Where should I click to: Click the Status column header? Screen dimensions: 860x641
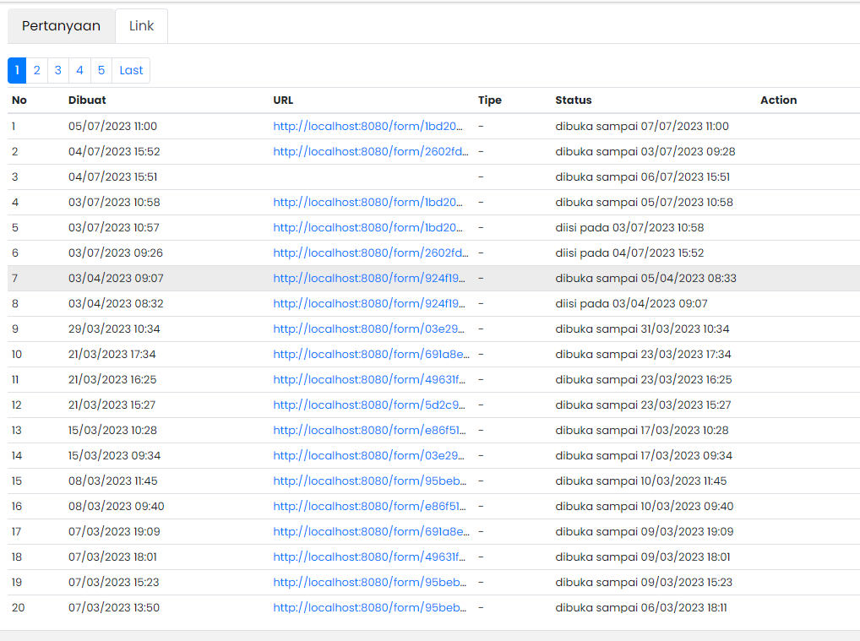point(571,100)
